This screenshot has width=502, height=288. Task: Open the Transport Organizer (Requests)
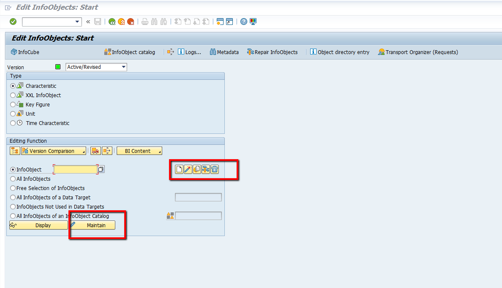coord(417,52)
